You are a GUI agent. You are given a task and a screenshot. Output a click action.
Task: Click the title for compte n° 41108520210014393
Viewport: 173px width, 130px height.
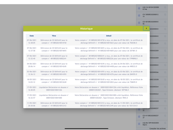(x=54, y=73)
